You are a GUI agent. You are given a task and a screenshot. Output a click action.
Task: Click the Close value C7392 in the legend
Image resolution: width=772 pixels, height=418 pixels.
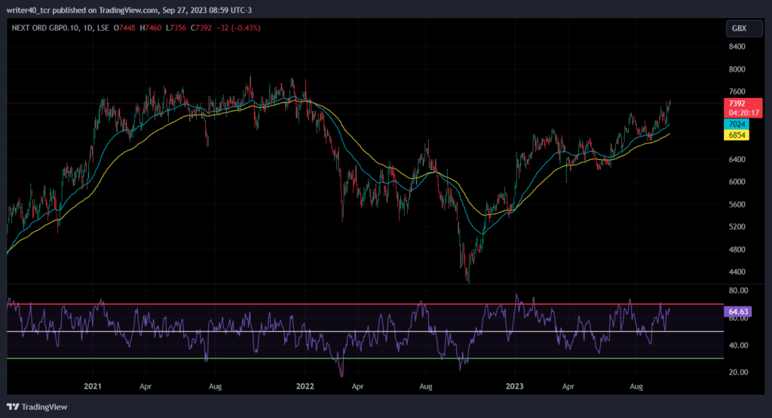pos(201,28)
